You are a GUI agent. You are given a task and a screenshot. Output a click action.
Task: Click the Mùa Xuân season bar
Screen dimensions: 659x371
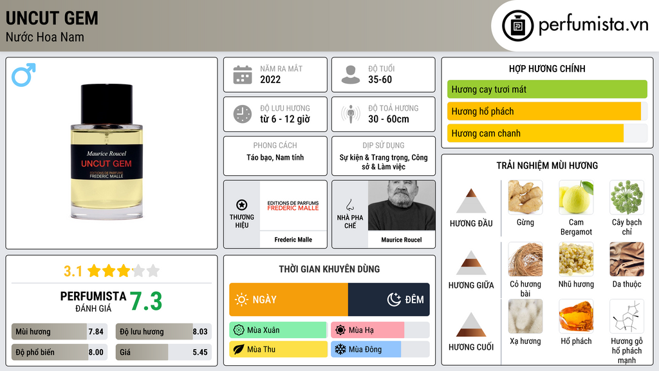tap(278, 330)
